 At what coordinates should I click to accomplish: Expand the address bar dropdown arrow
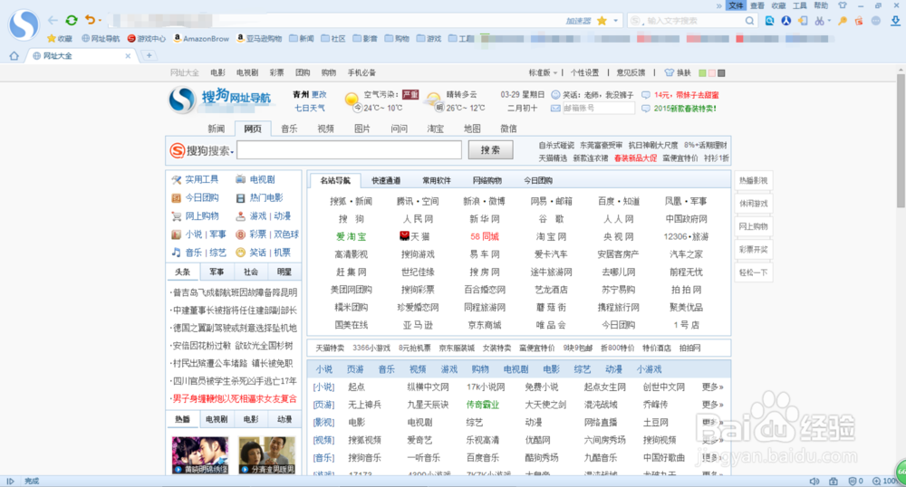coord(616,21)
